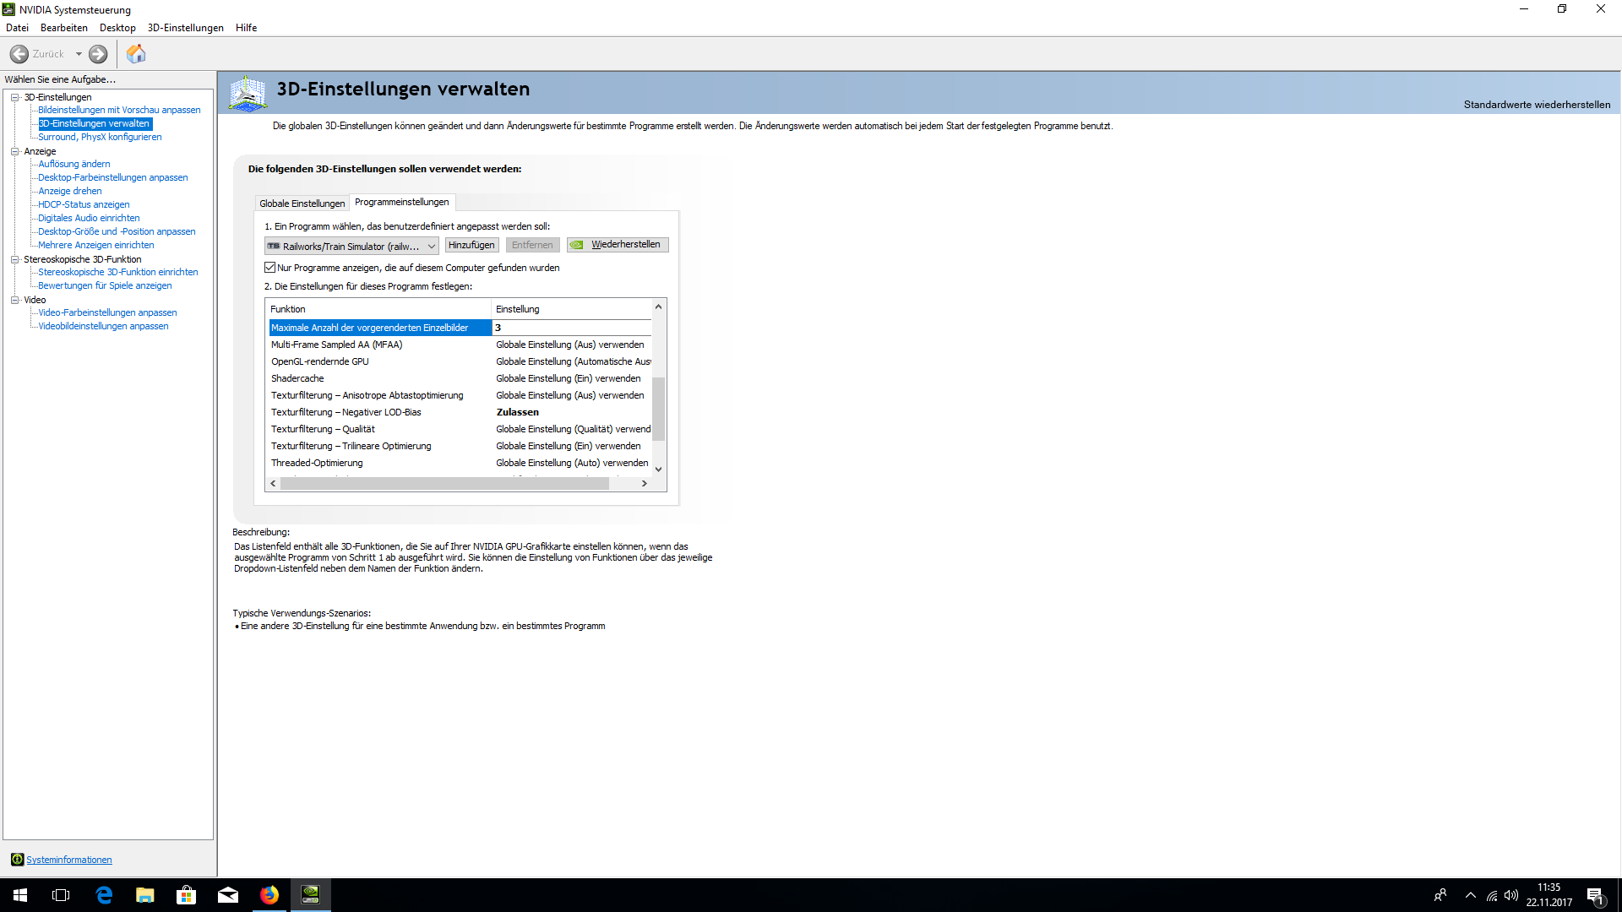Click the NVIDIA logo on Wiederherstellen button

tap(577, 245)
